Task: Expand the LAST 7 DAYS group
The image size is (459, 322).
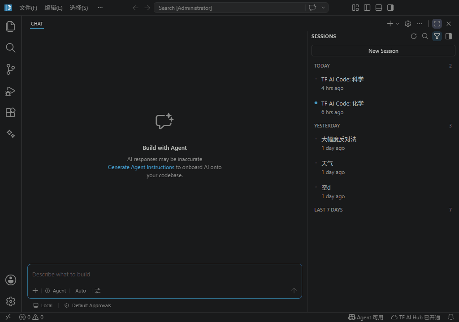Action: click(x=383, y=210)
